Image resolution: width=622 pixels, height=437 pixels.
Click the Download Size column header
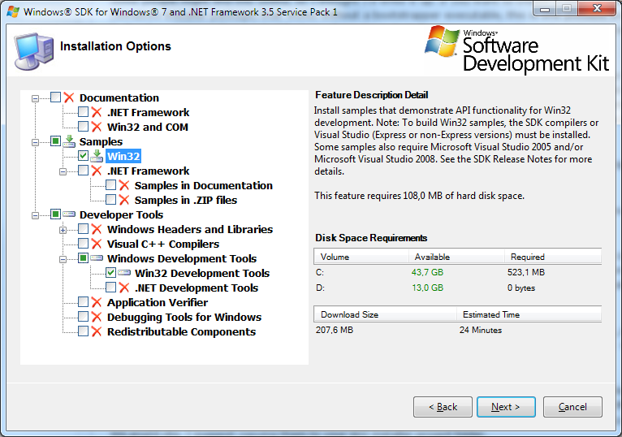(385, 314)
